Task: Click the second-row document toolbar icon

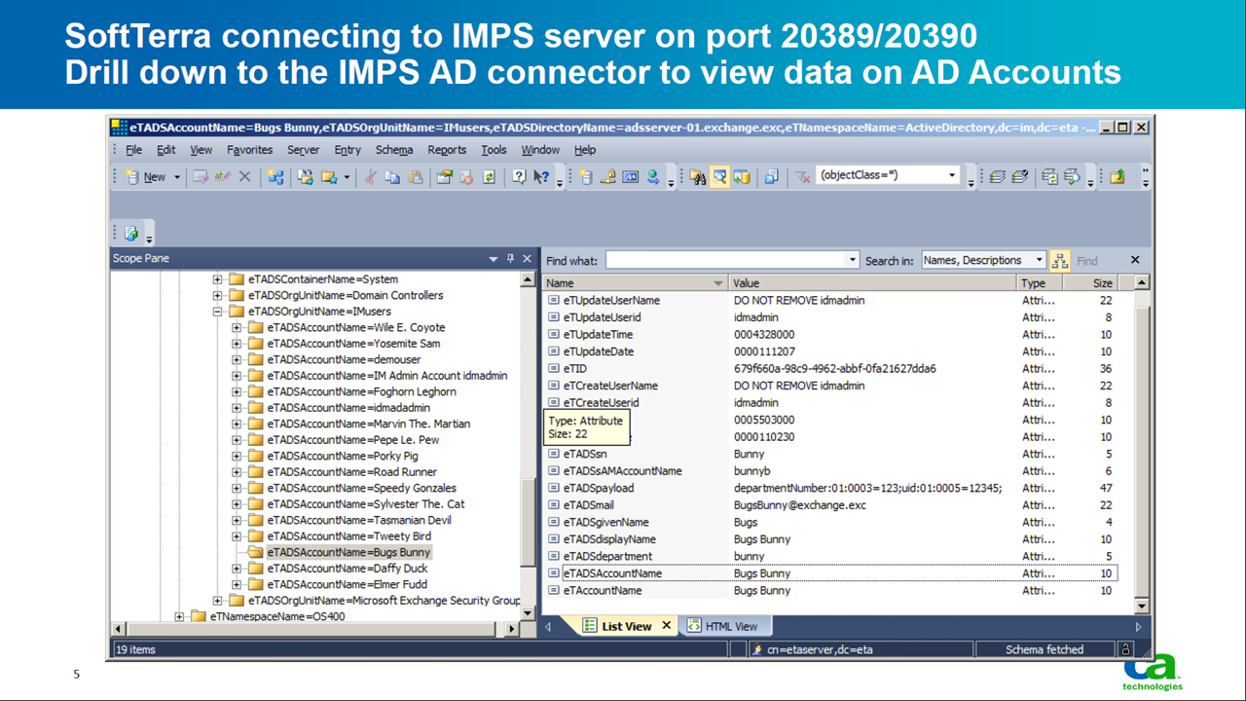Action: (130, 234)
